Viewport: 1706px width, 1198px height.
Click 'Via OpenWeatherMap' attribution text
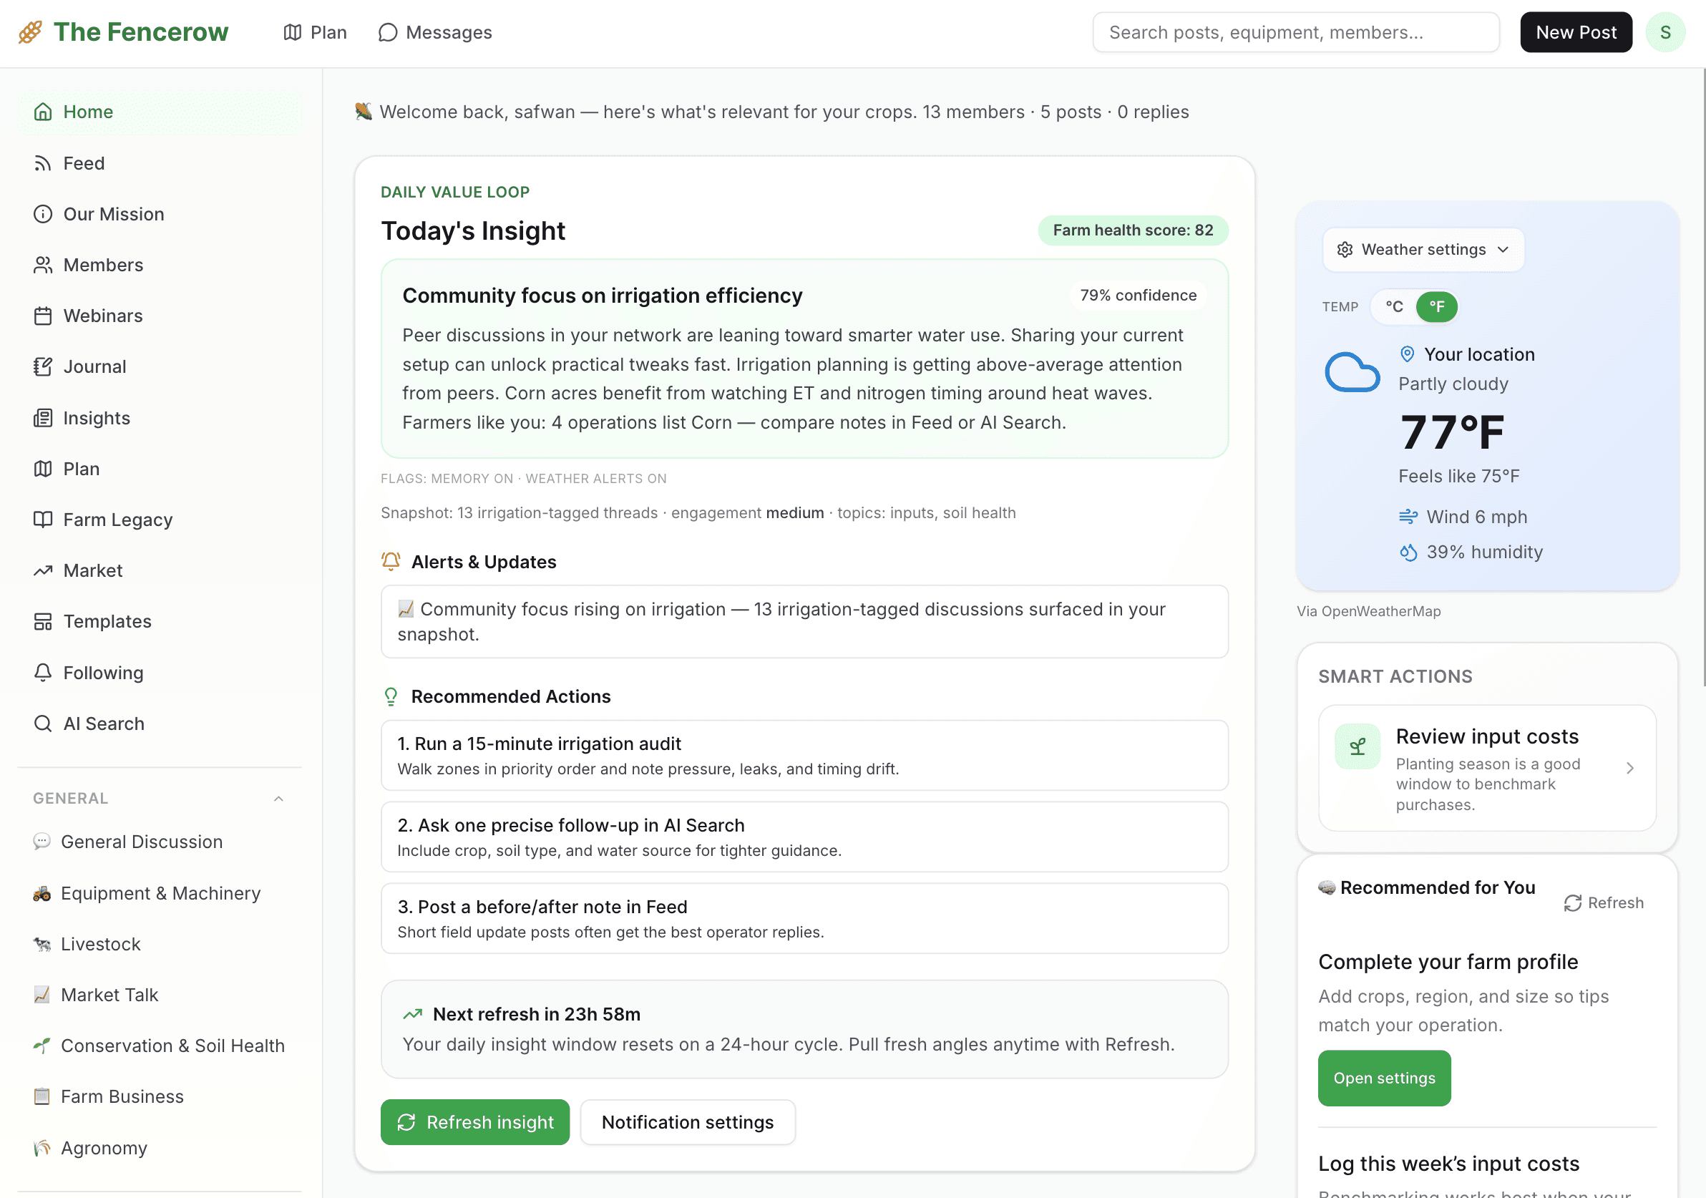[1369, 611]
